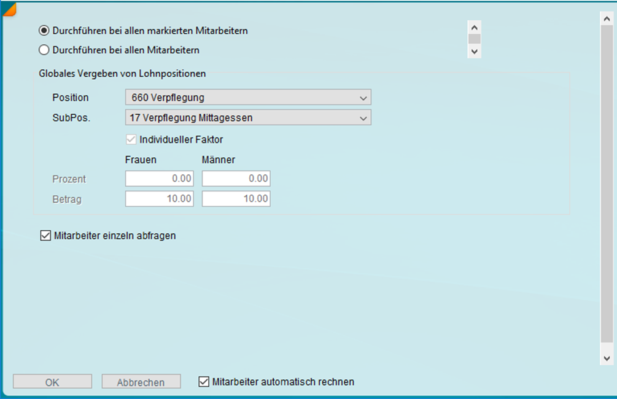The image size is (617, 399).
Task: Select 'Durchführen bei allen Mitarbeitern' radio button
Action: tap(44, 50)
